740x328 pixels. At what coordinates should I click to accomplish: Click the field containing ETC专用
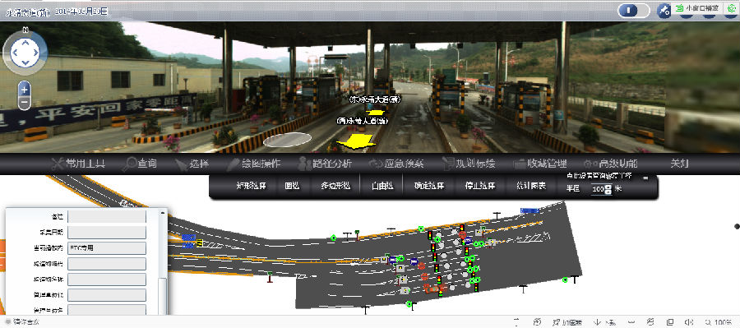tap(107, 247)
